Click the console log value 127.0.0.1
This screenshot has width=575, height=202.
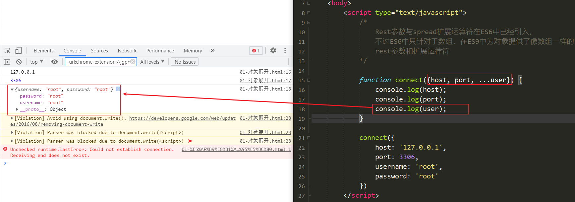23,72
